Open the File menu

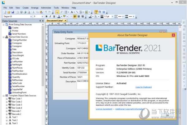(5, 8)
